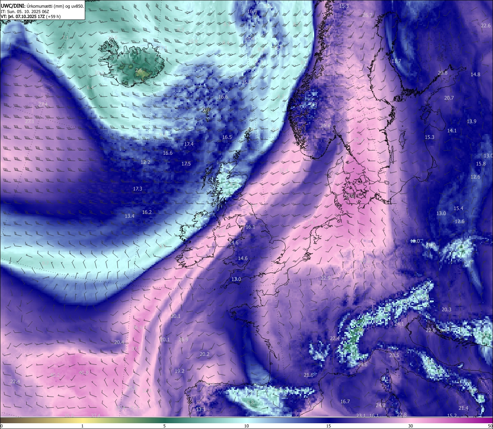Image resolution: width=493 pixels, height=429 pixels.
Task: Click the 11.7 value on the map
Action: pyautogui.click(x=396, y=61)
